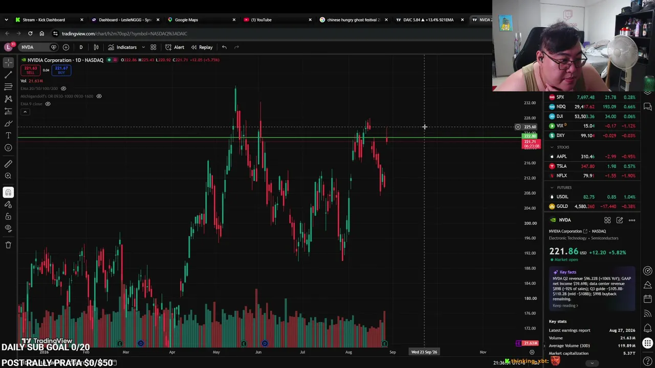
Task: Undo the last chart action
Action: pos(224,47)
